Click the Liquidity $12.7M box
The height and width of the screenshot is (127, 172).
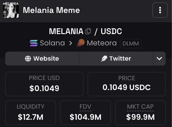click(31, 113)
